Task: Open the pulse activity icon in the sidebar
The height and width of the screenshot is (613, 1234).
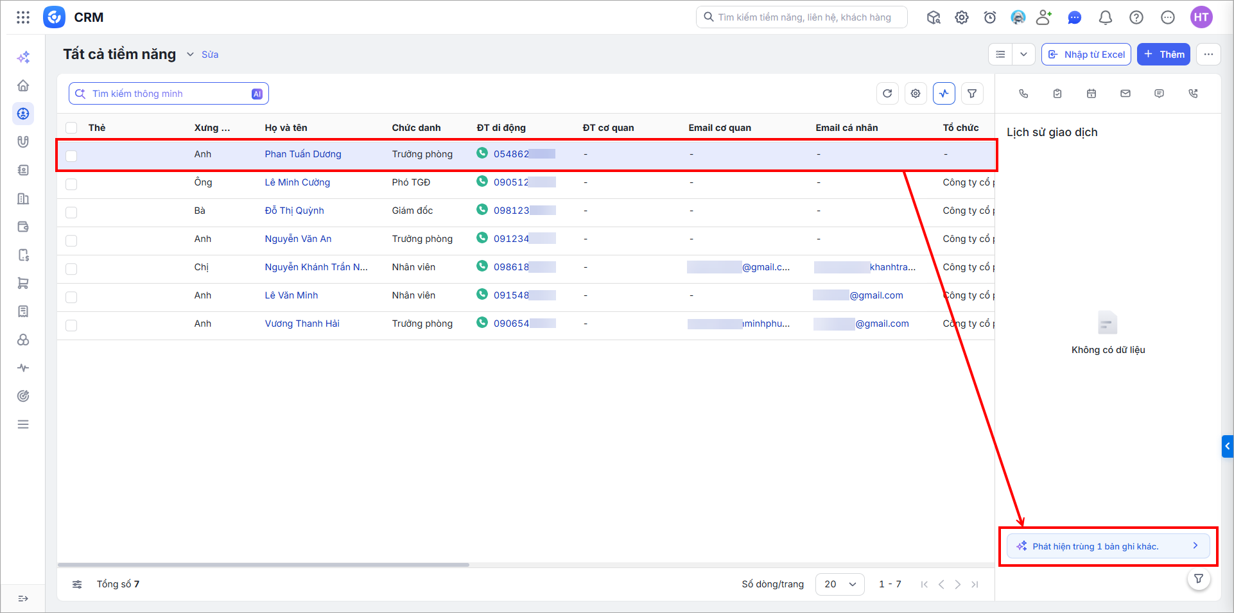Action: (x=23, y=368)
